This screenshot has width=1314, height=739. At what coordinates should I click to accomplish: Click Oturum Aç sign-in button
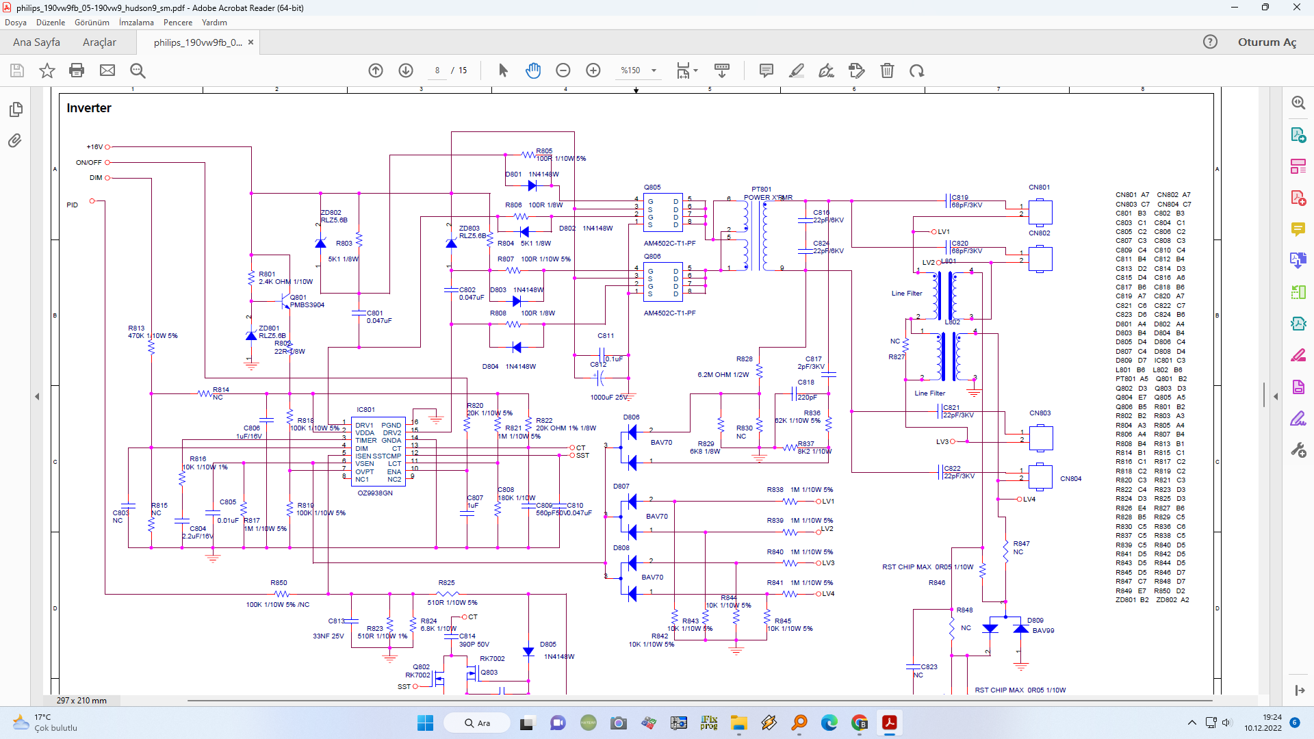click(1267, 42)
